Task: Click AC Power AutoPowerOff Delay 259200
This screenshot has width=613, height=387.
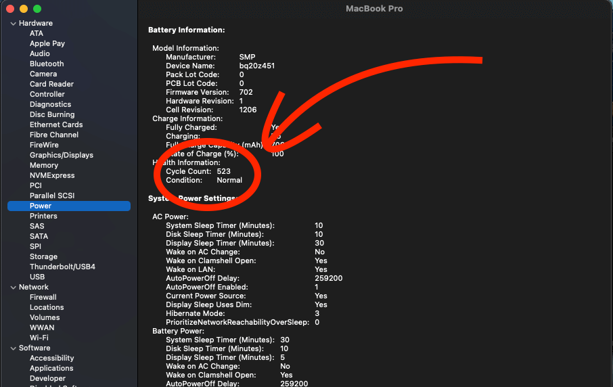Action: 328,279
